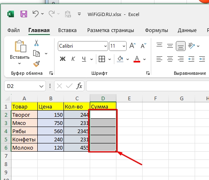Cancel entry with the X icon

pos(59,86)
